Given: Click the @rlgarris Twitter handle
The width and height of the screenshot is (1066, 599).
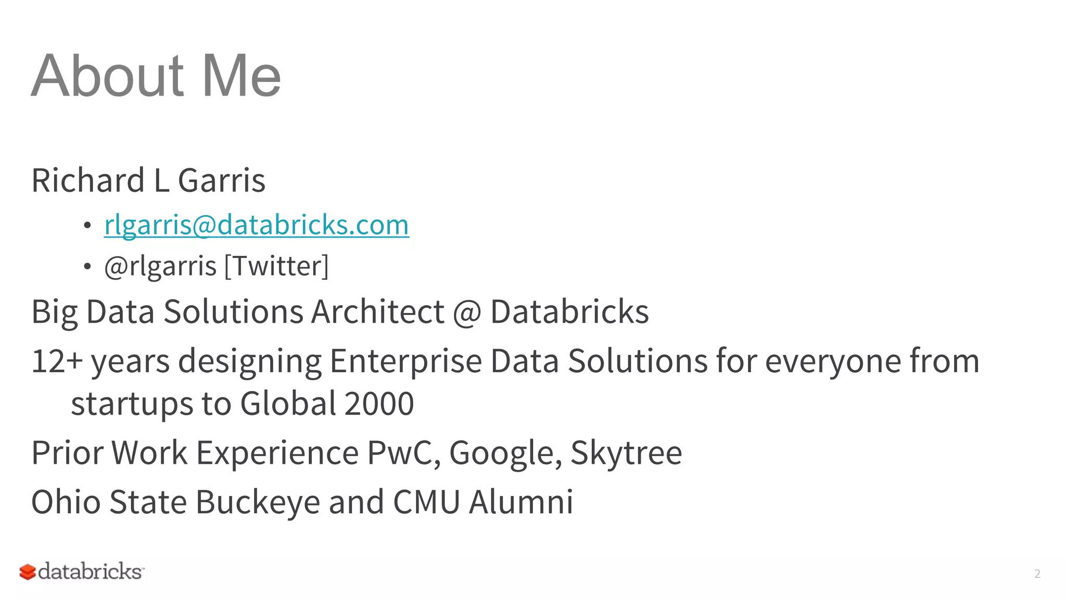Looking at the screenshot, I should 160,267.
